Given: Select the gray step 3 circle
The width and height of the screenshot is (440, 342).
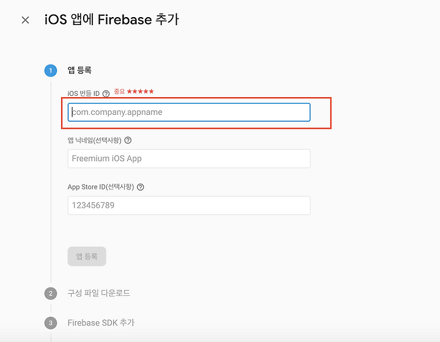Looking at the screenshot, I should [51, 322].
